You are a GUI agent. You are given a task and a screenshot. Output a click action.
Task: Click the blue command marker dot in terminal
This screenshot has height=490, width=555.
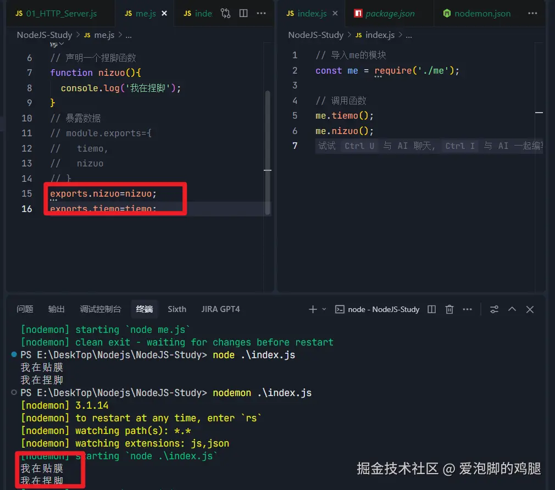(x=14, y=354)
